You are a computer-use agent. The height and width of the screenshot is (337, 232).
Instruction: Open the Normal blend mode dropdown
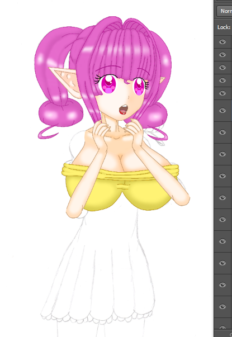tap(225, 11)
